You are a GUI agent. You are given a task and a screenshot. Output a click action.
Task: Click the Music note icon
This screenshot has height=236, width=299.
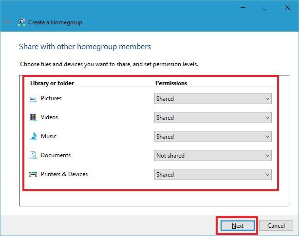point(34,136)
